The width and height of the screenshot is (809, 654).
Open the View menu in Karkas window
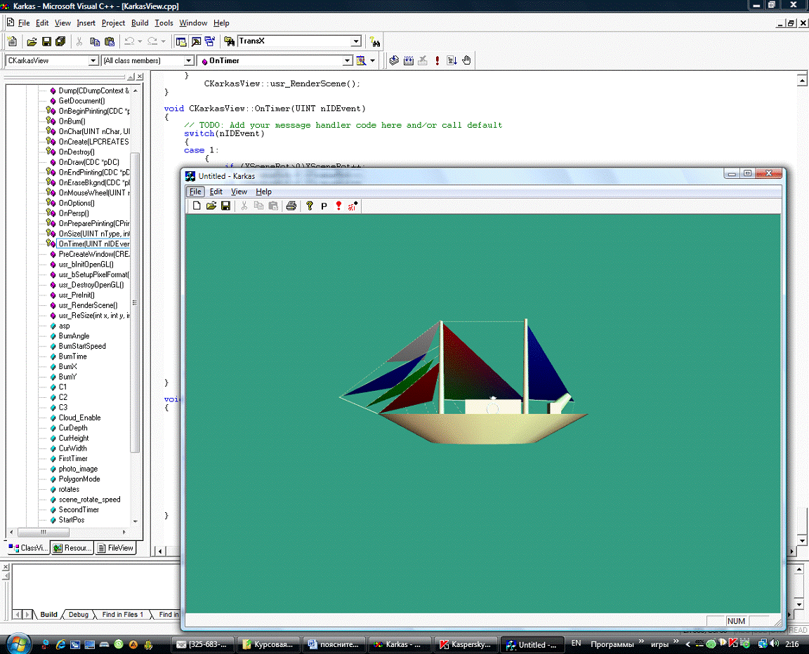click(239, 192)
